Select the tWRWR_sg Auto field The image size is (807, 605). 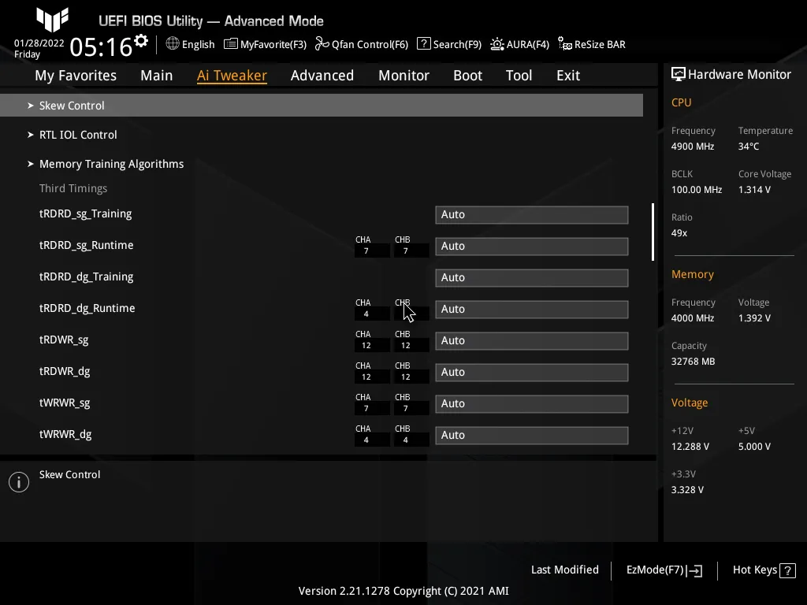coord(532,404)
